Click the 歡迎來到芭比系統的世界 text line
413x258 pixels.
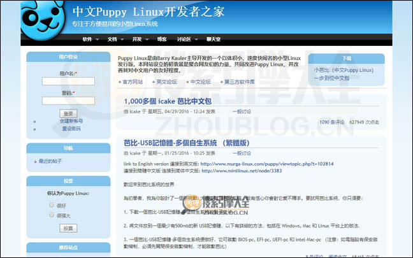[x=149, y=185]
